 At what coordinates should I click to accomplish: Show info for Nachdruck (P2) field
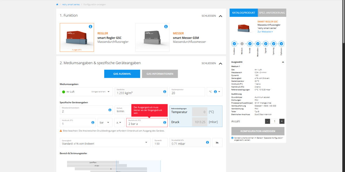coord(165,122)
